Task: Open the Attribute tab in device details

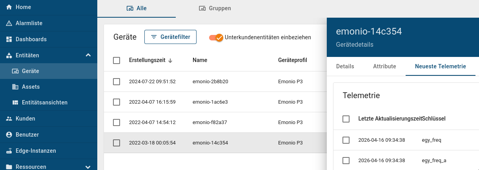Action: [384, 66]
